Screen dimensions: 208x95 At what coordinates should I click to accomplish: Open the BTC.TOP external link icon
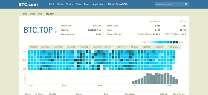[55, 32]
